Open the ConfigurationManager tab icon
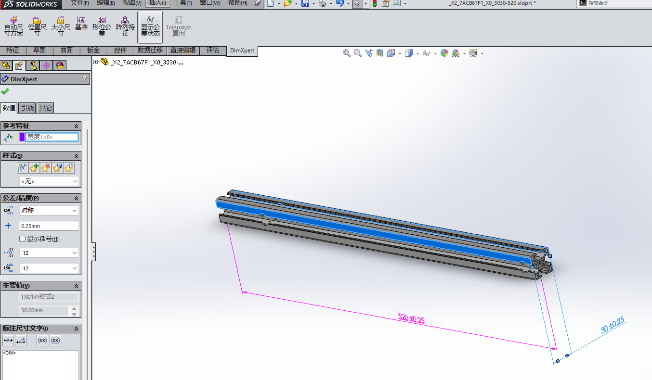652x380 pixels. pos(33,65)
